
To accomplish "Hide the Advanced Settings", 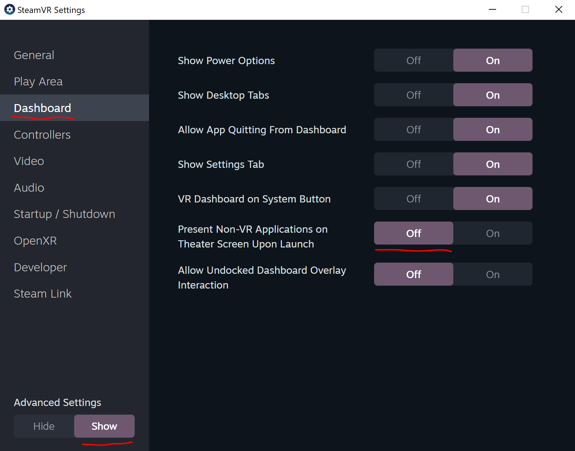I will [x=44, y=426].
